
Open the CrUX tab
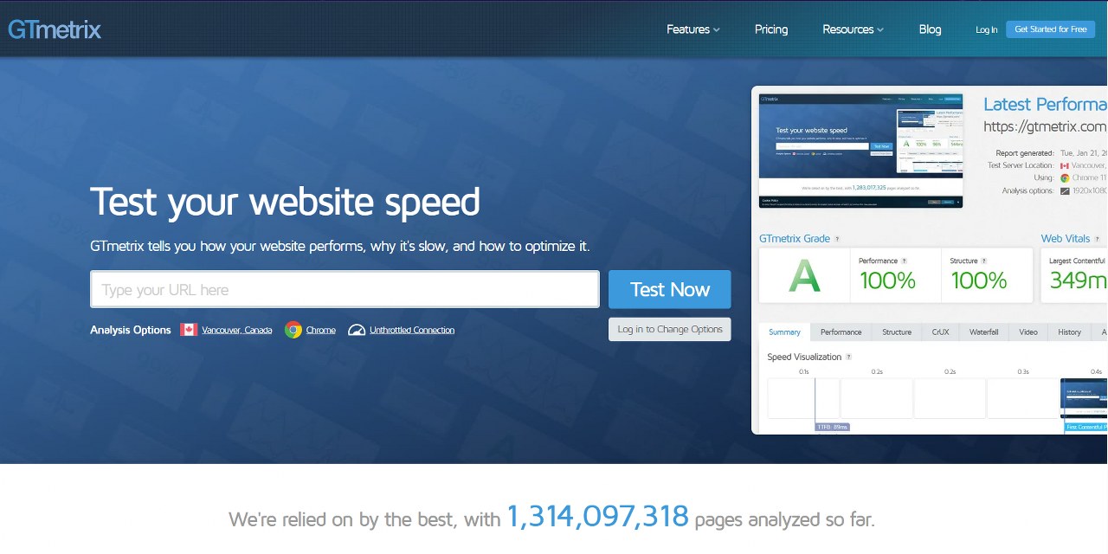[941, 332]
